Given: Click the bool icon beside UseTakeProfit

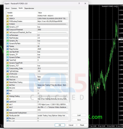Looking at the screenshot, I should [x=8, y=52].
